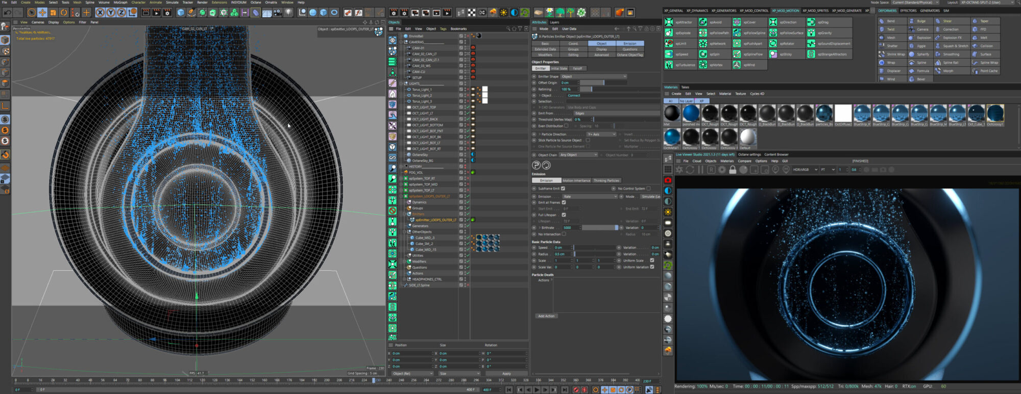Open the Emission attribute tab button
This screenshot has height=394, width=1021.
pos(630,43)
